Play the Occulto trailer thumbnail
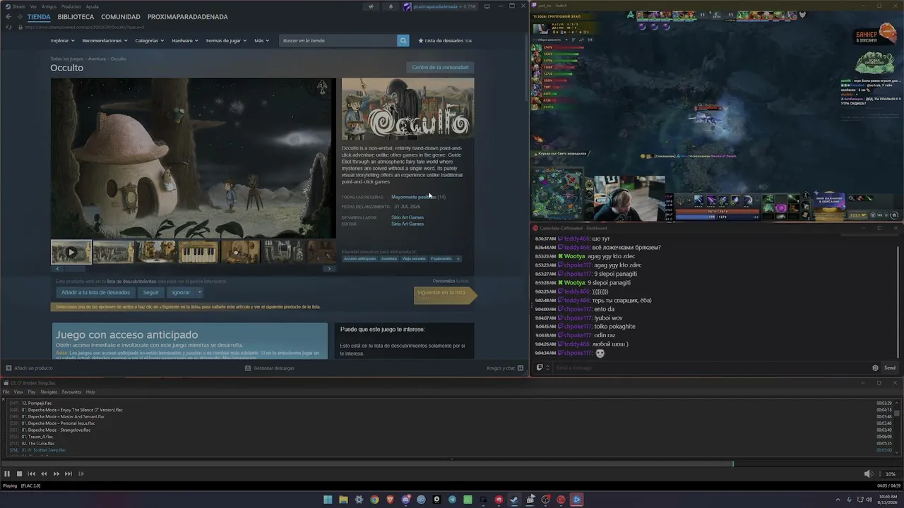The width and height of the screenshot is (904, 508). coord(71,252)
